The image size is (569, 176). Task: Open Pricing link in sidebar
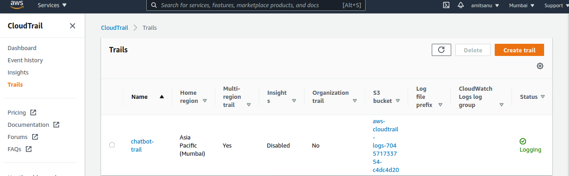tap(17, 112)
